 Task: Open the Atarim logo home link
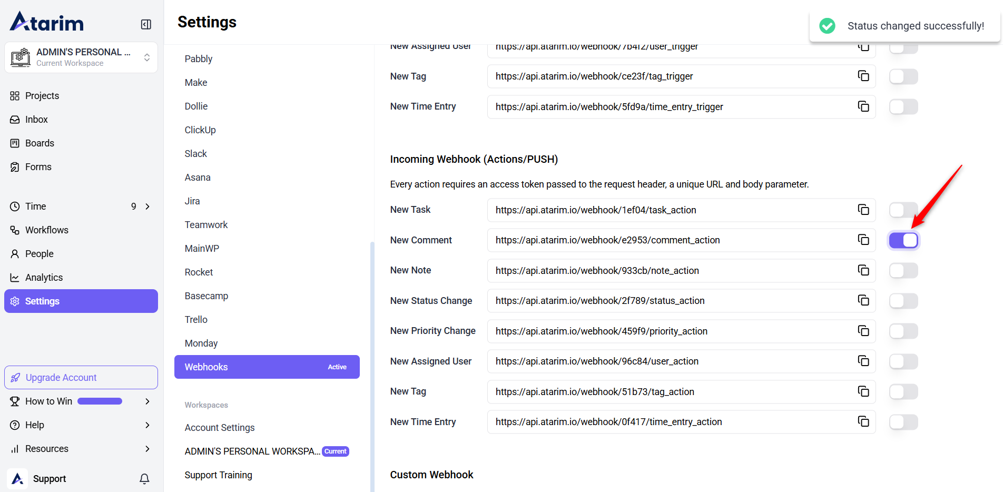[x=47, y=22]
